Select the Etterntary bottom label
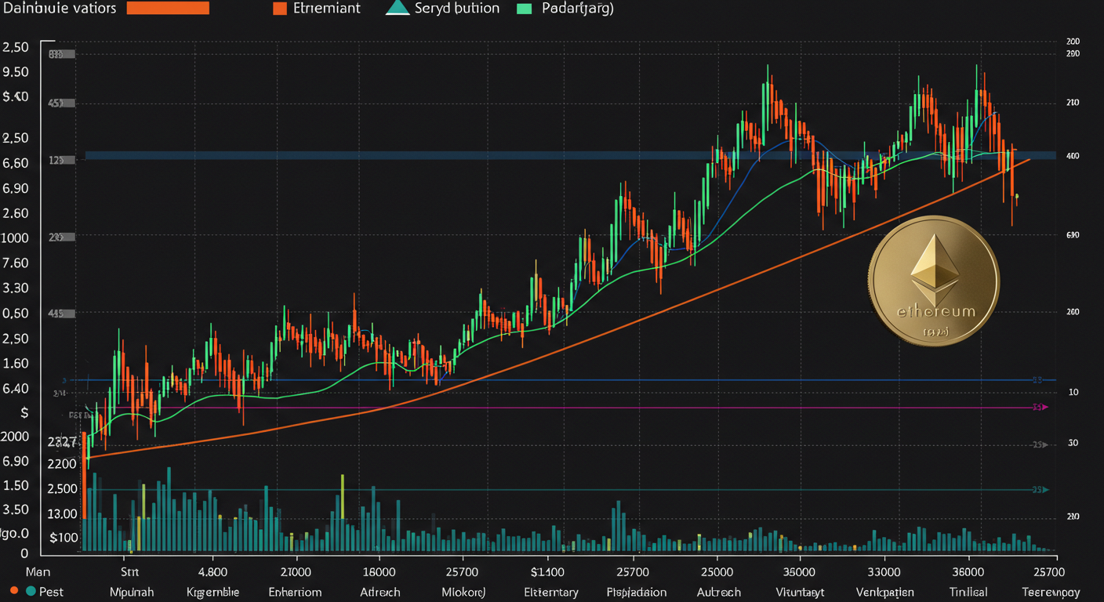 pos(551,592)
